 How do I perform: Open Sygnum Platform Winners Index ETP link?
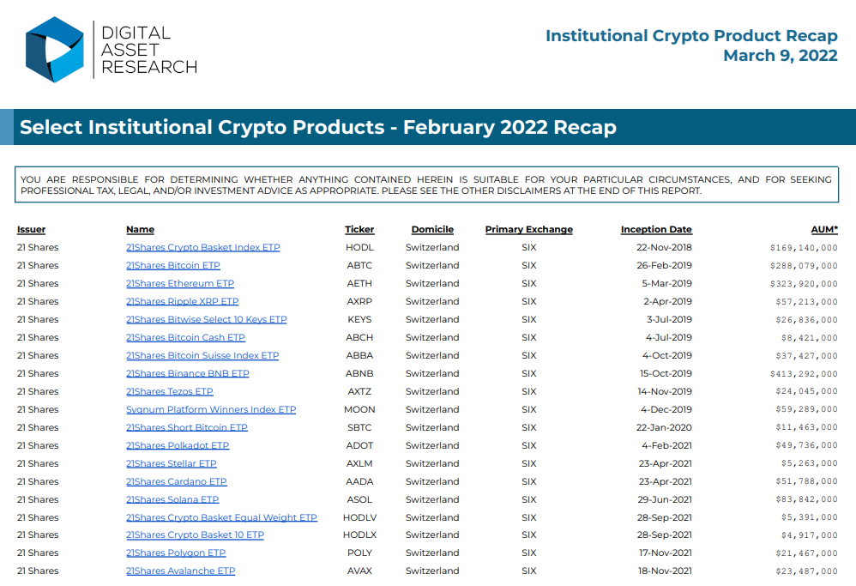coord(211,409)
